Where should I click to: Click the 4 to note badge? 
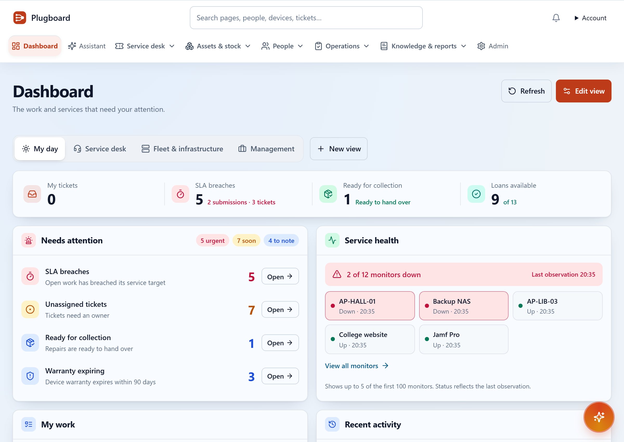point(281,240)
